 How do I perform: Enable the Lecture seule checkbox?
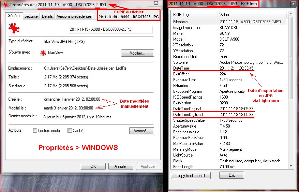tap(35, 131)
